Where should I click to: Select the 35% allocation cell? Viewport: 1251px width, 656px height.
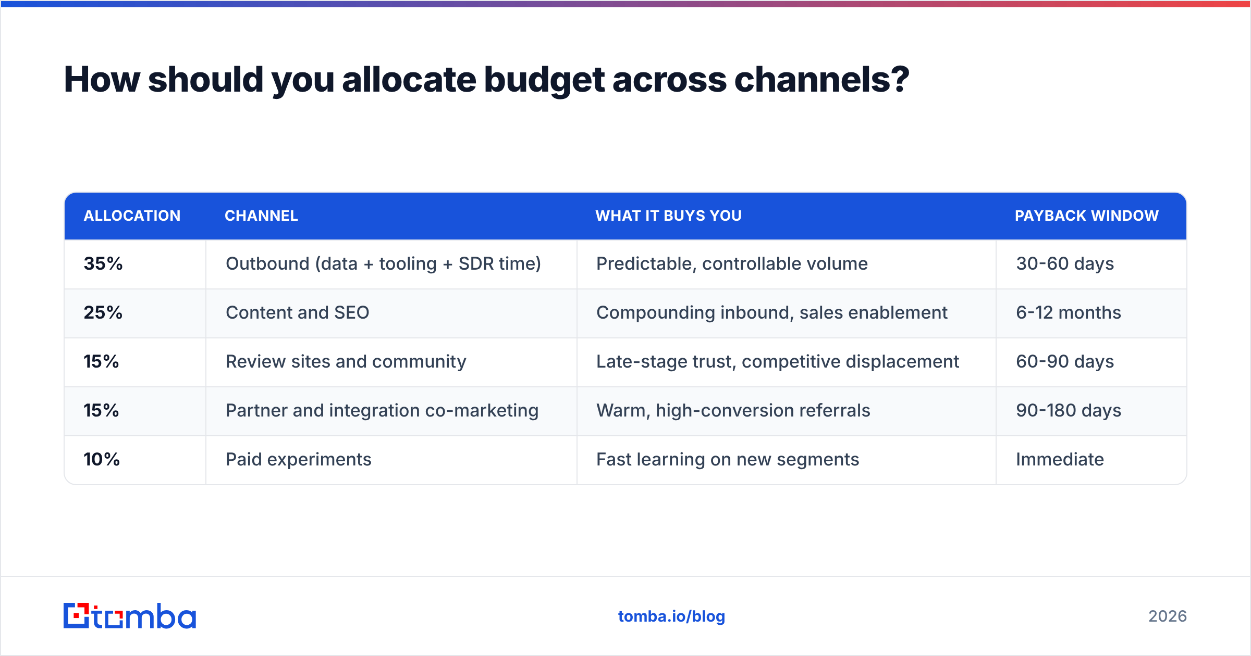tap(135, 264)
